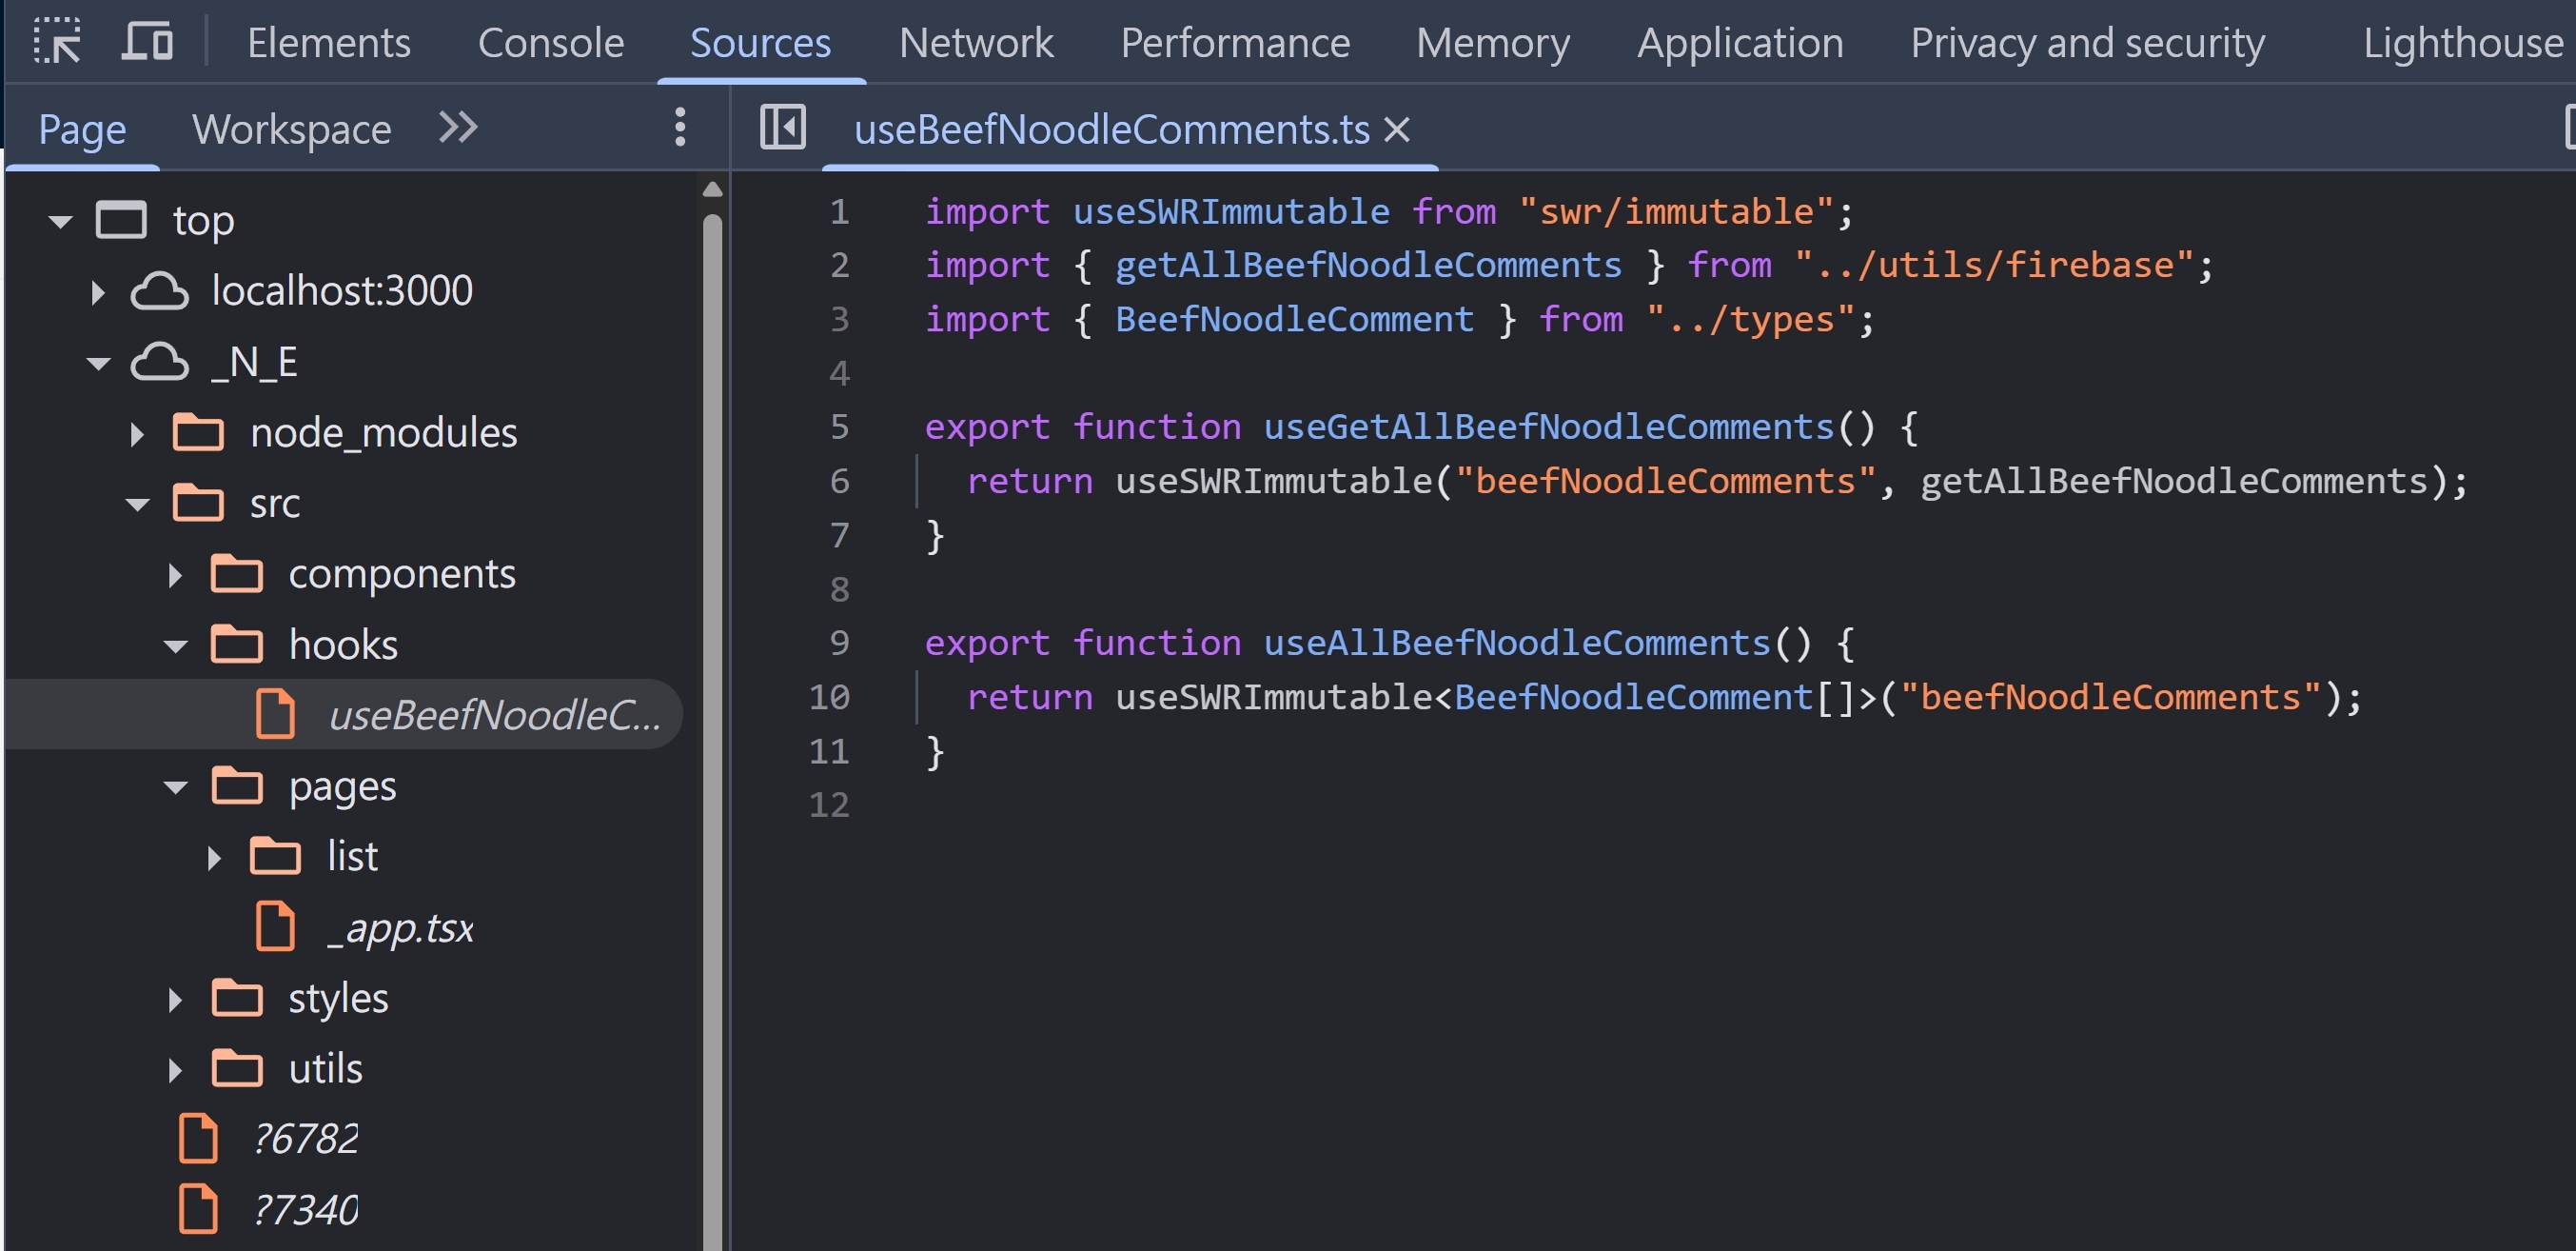The height and width of the screenshot is (1251, 2576).
Task: Click the ?6782 file icon
Action: point(198,1138)
